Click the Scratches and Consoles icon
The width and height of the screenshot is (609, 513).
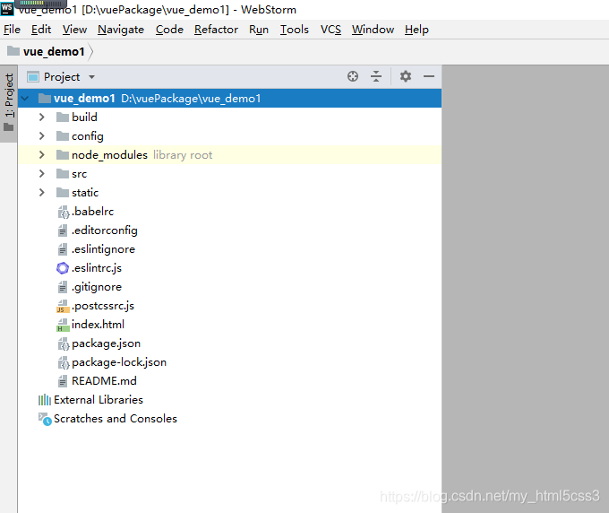pyautogui.click(x=45, y=419)
